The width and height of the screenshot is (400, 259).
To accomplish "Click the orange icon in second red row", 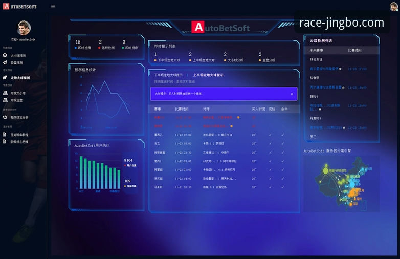I will [231, 126].
